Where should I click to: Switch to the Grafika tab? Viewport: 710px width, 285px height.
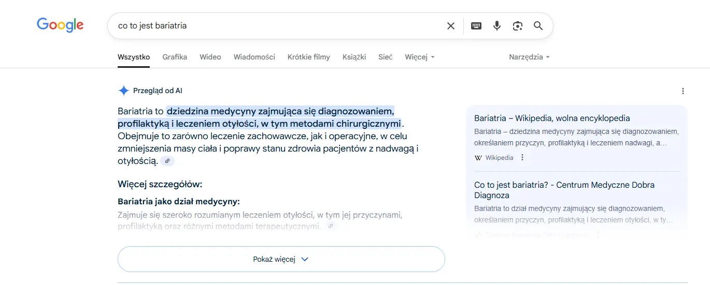pos(175,57)
